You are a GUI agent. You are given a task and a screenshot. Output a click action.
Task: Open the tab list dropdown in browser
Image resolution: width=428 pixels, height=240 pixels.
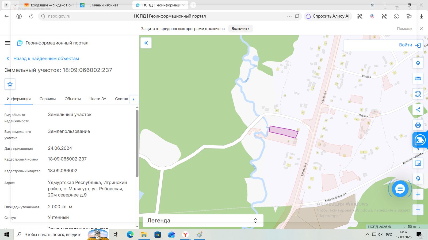pos(15,5)
